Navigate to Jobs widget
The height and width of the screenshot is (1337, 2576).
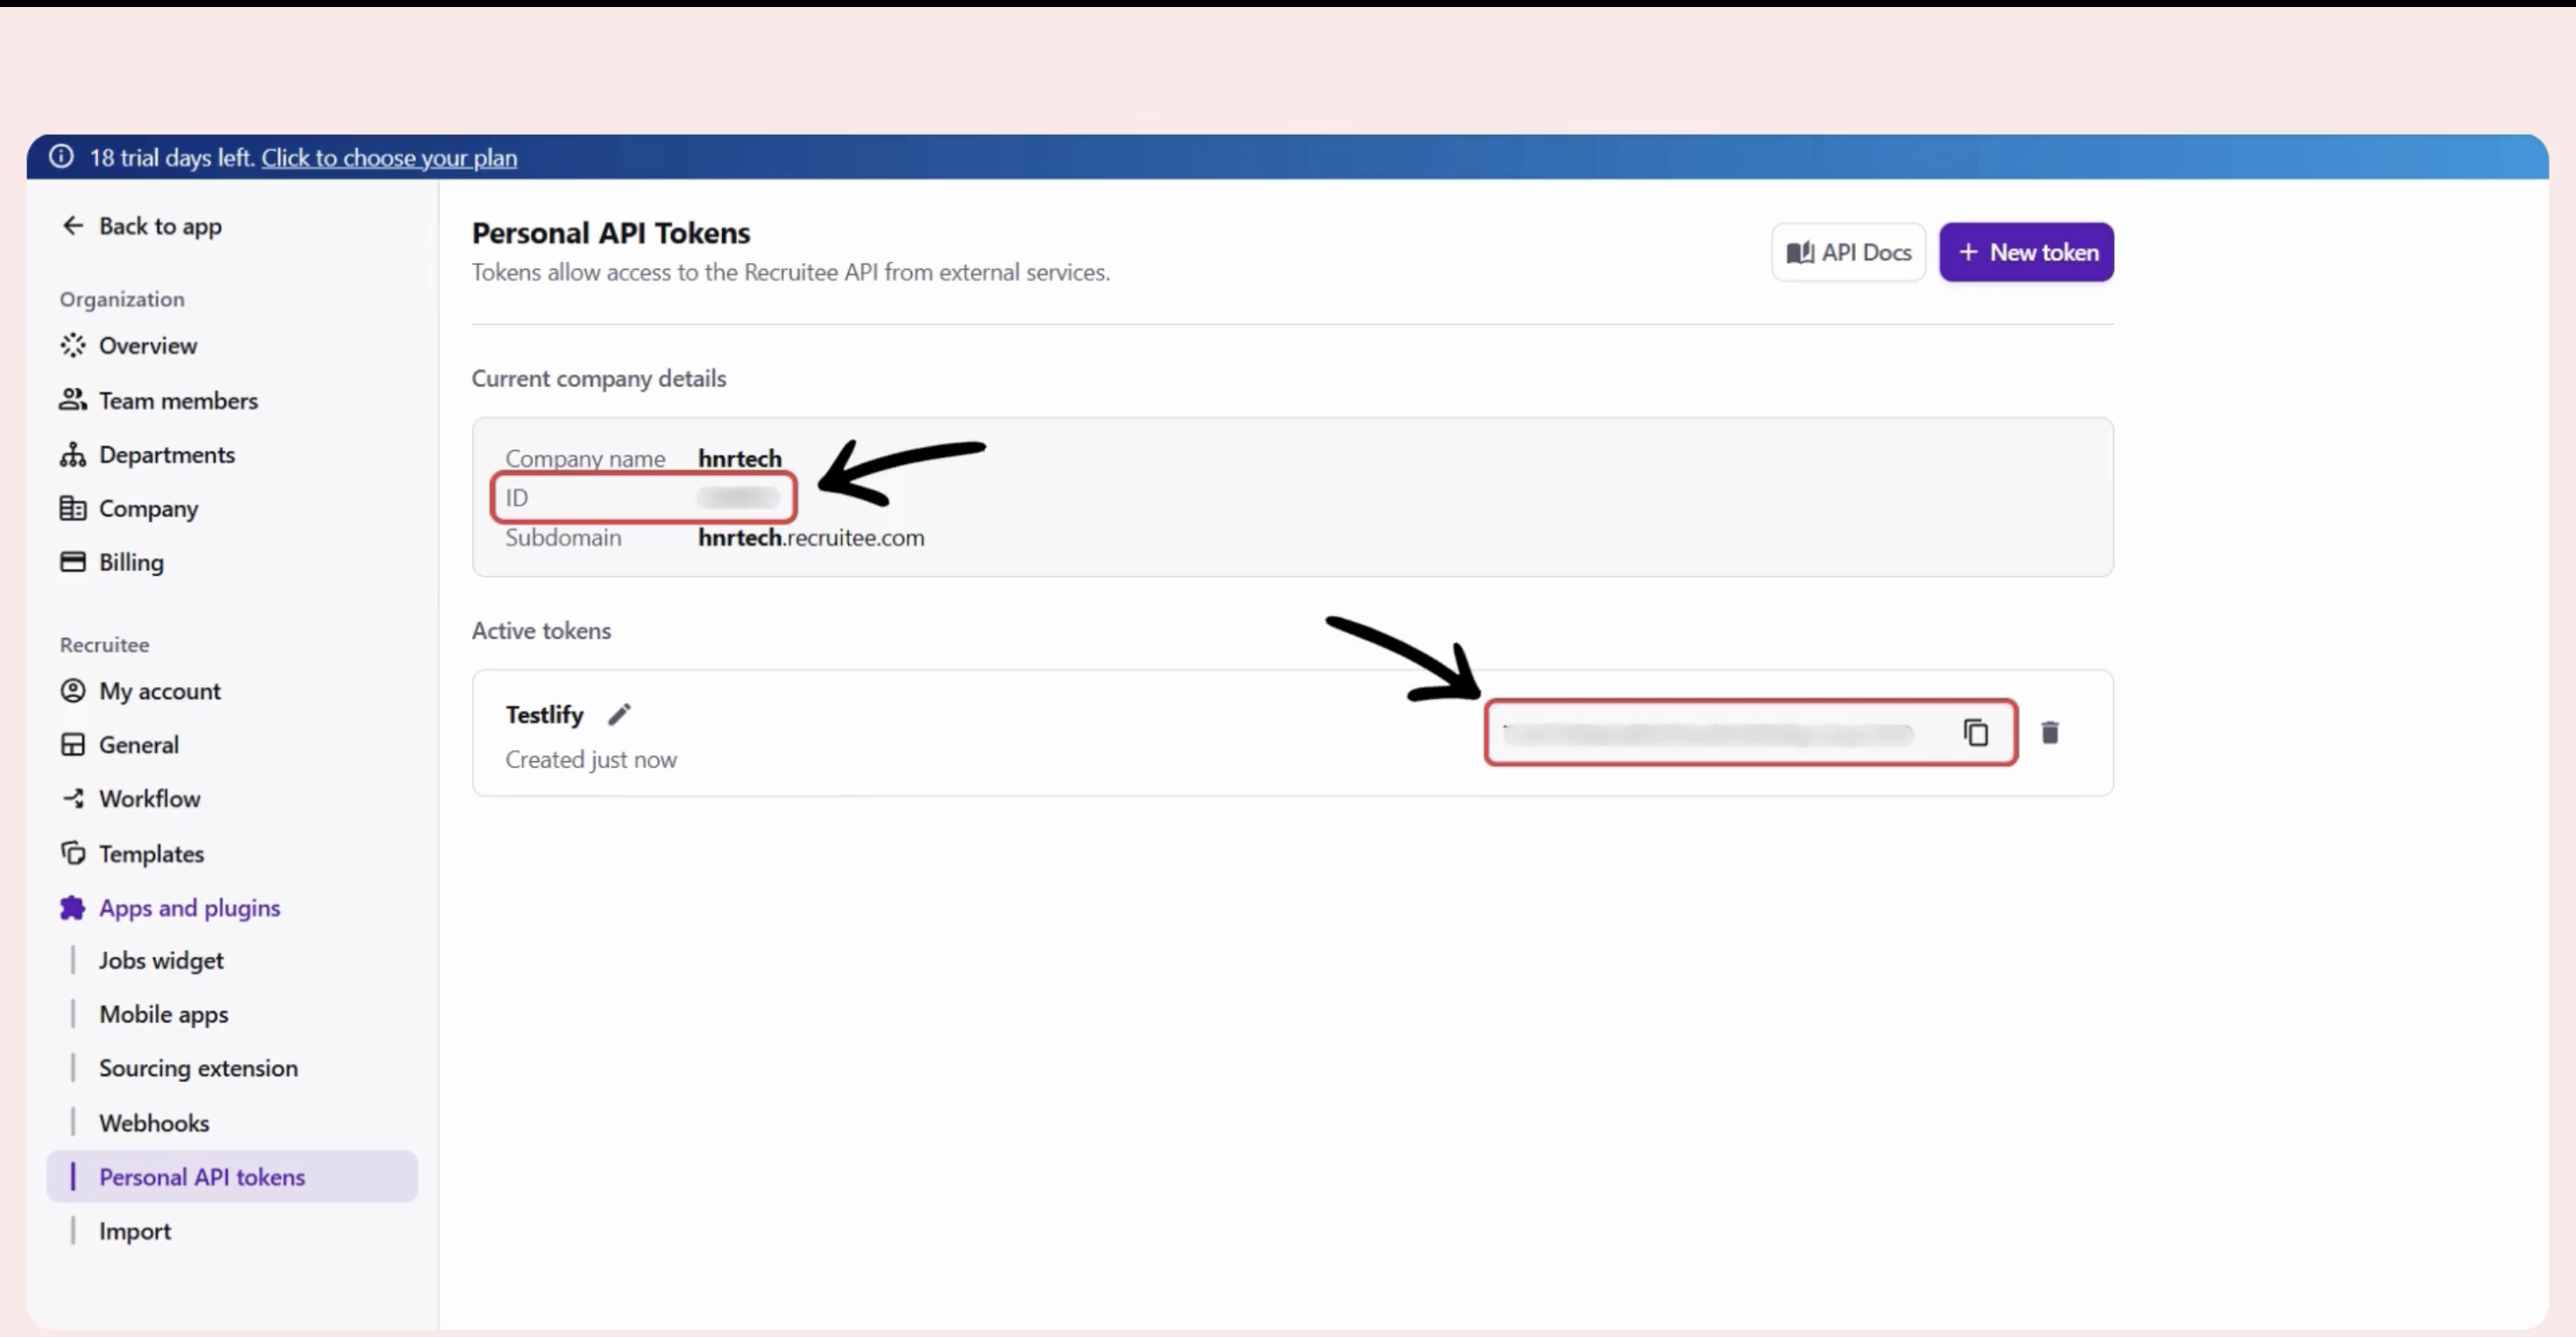pos(161,961)
